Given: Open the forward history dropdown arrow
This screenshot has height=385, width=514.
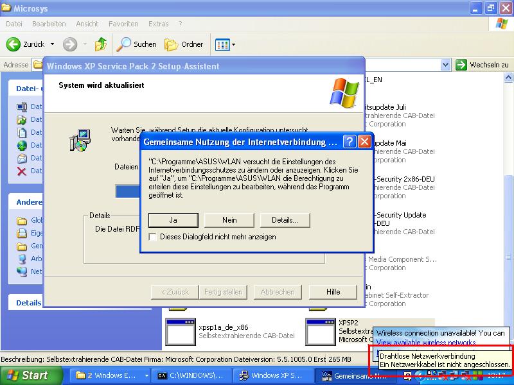Looking at the screenshot, I should (85, 44).
